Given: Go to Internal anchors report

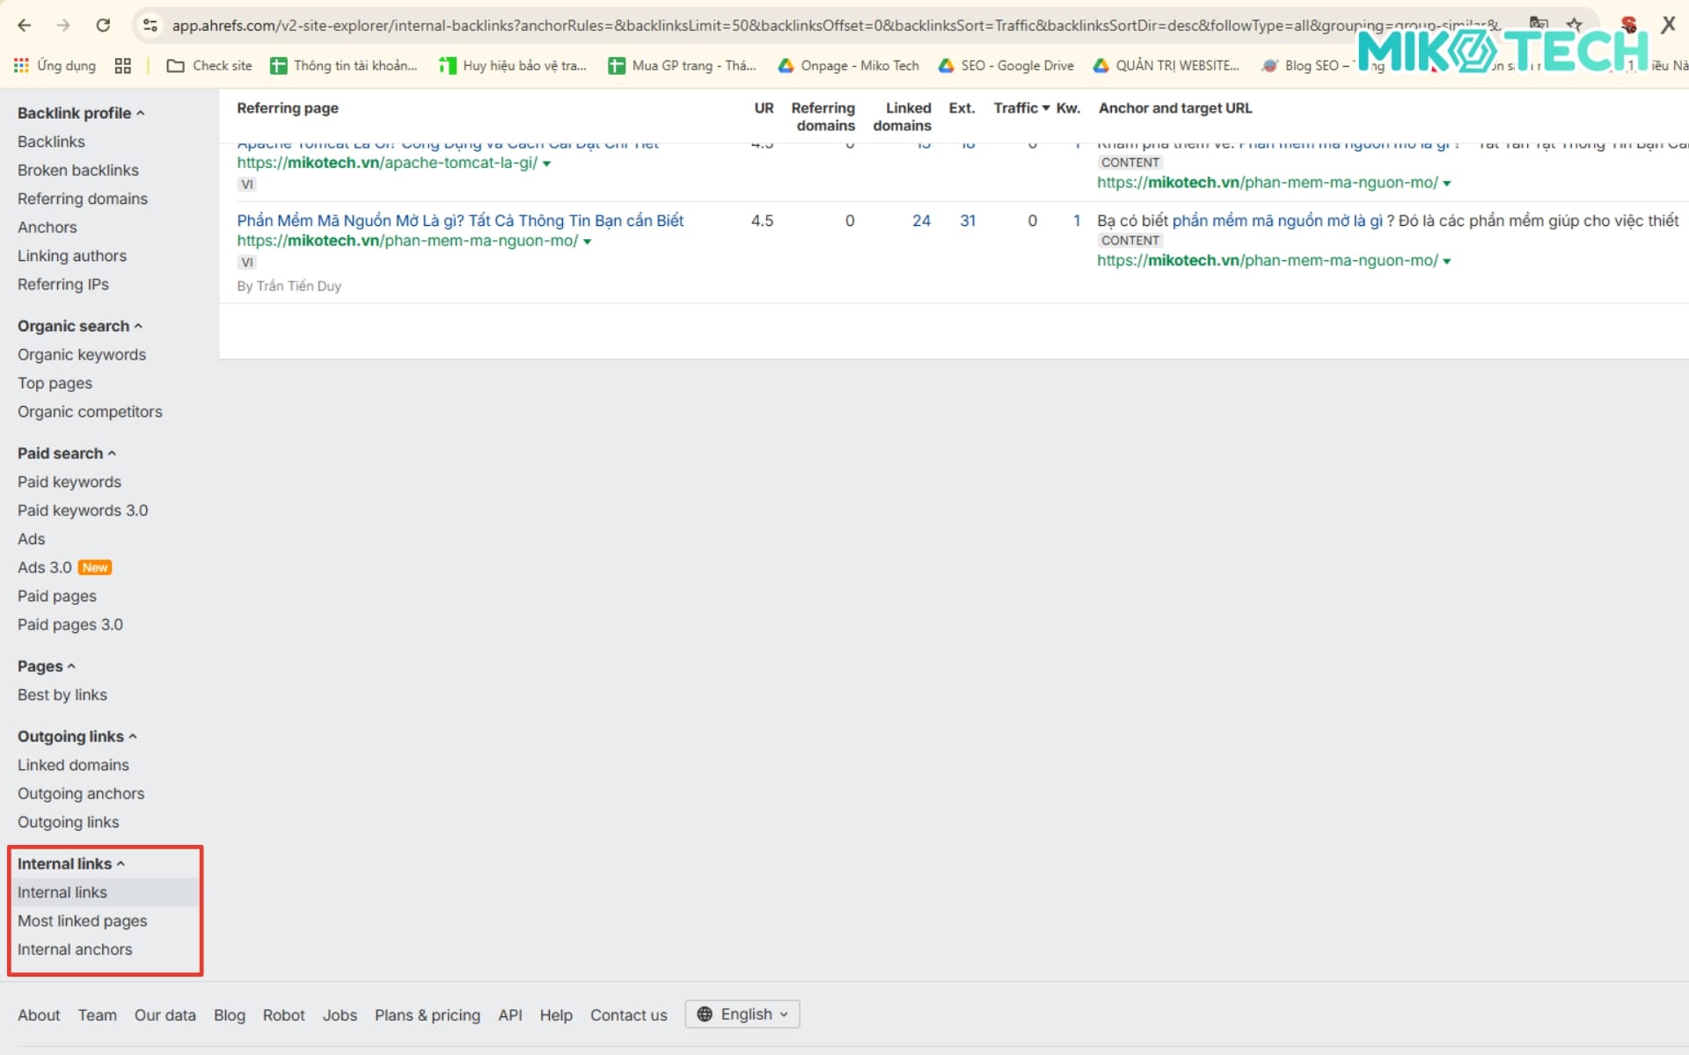Looking at the screenshot, I should point(75,949).
